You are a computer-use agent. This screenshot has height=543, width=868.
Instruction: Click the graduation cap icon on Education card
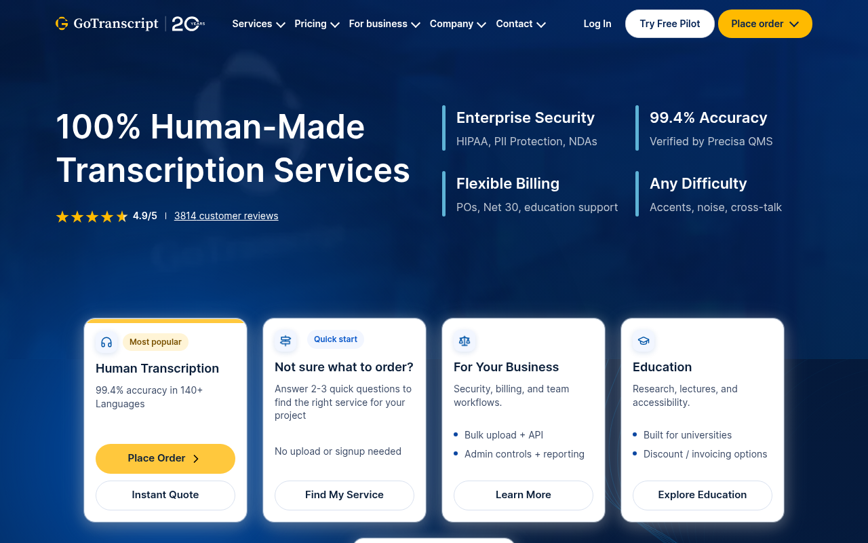[644, 341]
